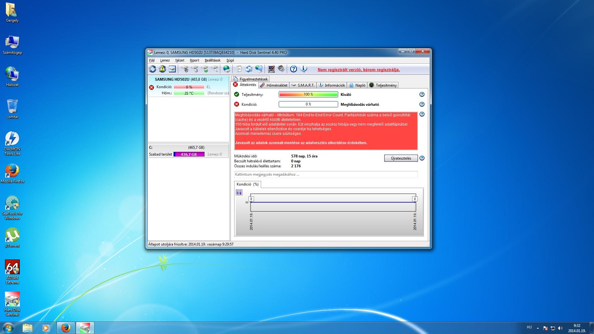Click the globe with disk toolbar icon
This screenshot has height=334, width=594.
pyautogui.click(x=227, y=69)
